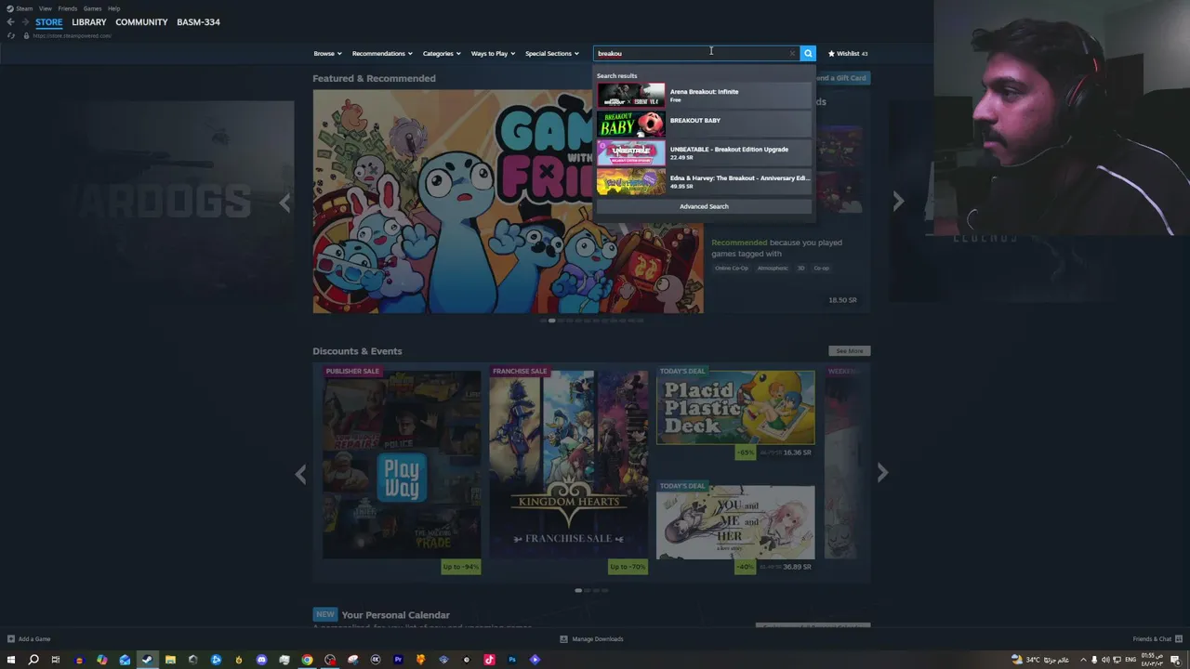
Task: Expand the Ways to Play dropdown
Action: click(x=493, y=53)
